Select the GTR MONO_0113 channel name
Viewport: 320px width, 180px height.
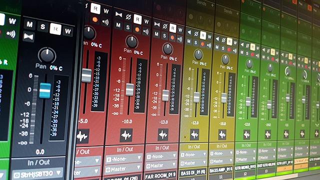[x=245, y=167]
